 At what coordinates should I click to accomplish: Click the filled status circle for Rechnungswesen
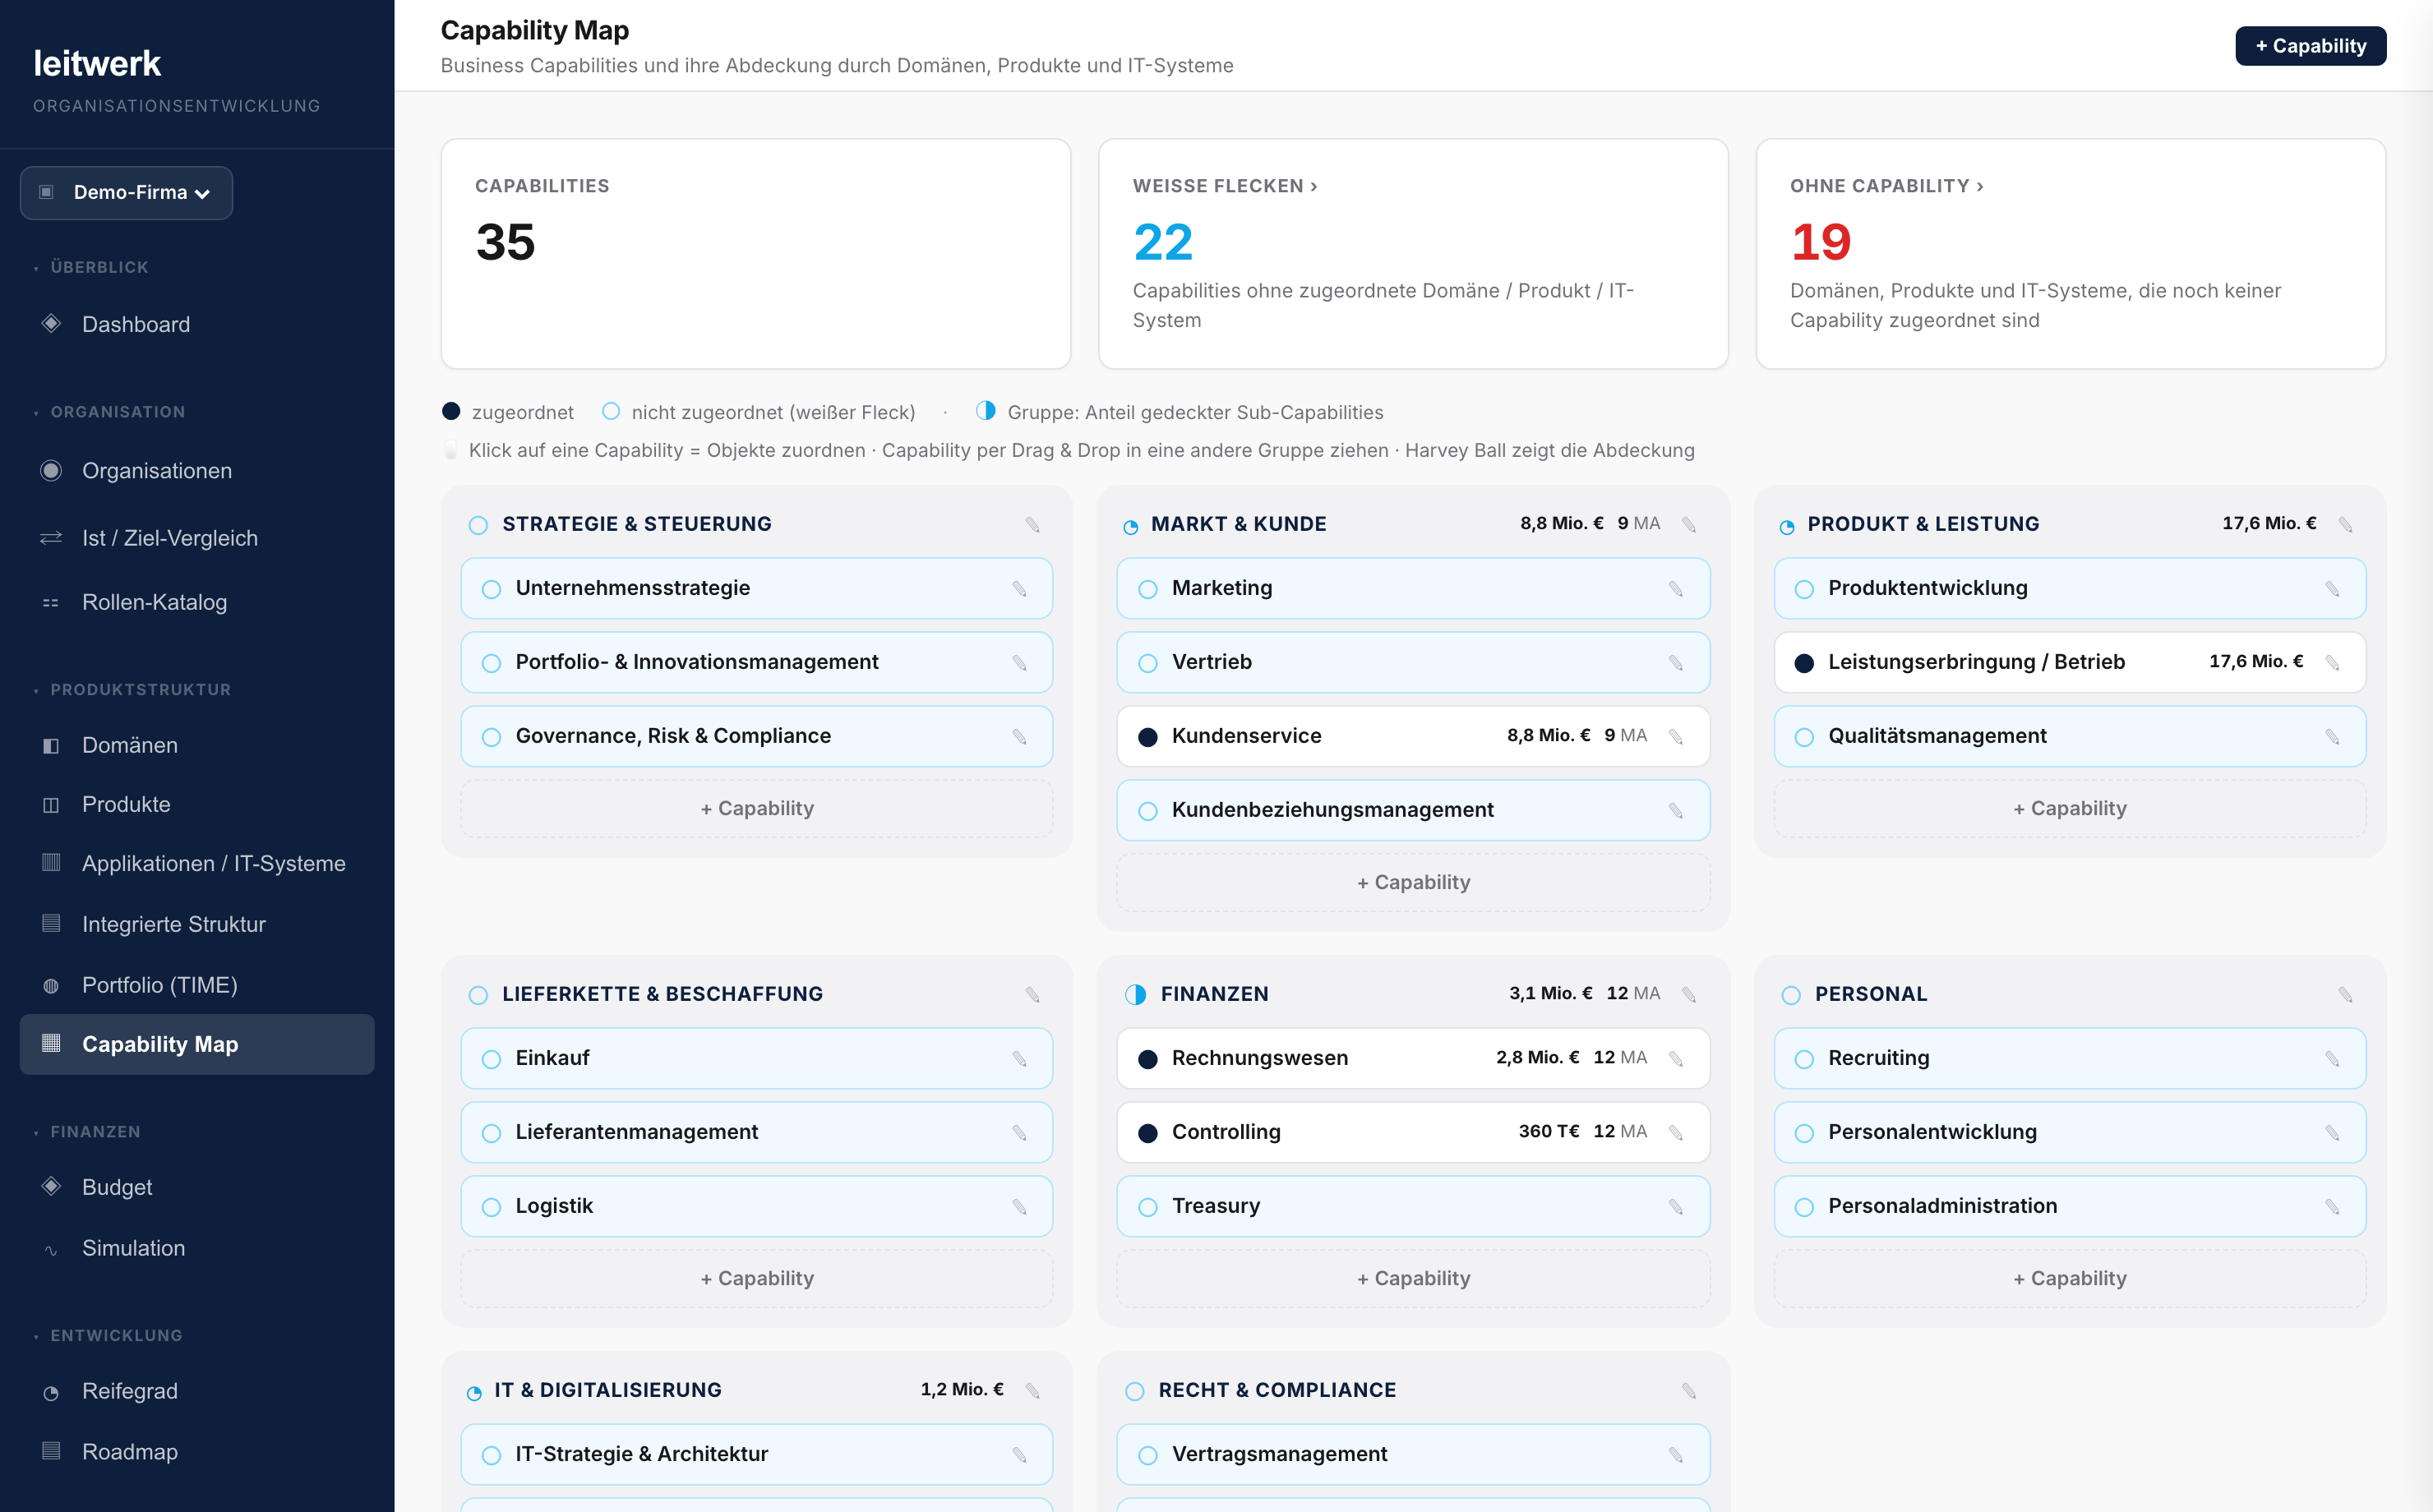1148,1059
